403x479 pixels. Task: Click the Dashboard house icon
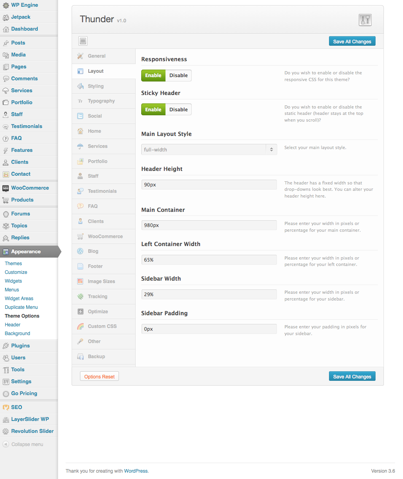click(6, 29)
